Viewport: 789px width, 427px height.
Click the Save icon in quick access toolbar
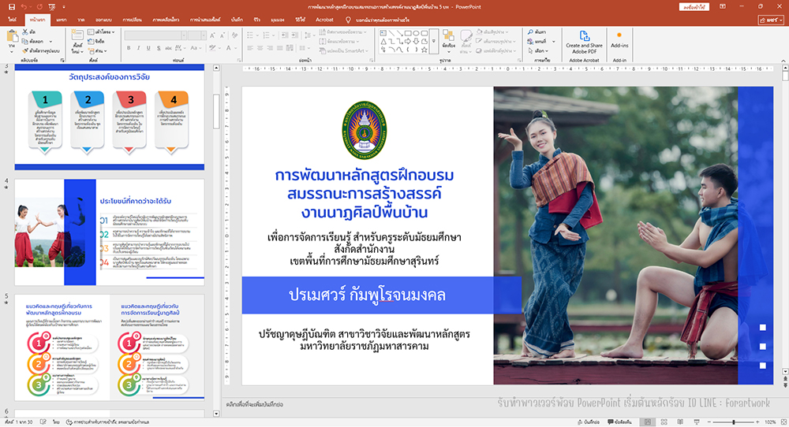click(12, 7)
